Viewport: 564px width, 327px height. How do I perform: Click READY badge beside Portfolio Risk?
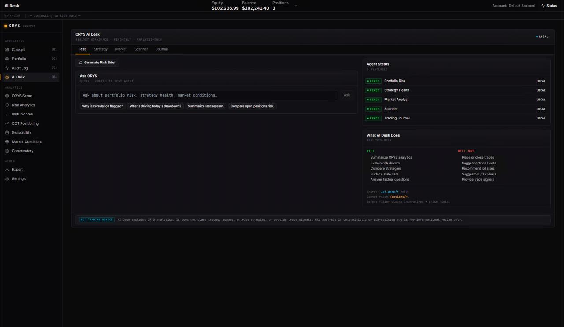[x=373, y=81]
